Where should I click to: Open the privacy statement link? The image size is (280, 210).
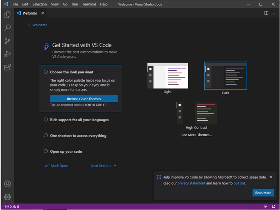click(x=191, y=183)
